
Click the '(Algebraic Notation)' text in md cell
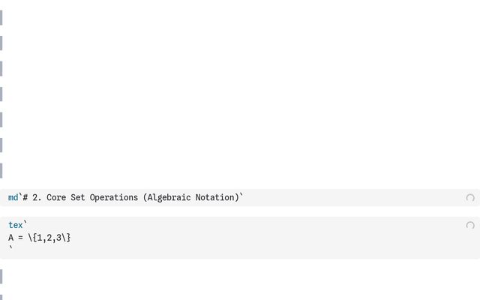click(190, 198)
